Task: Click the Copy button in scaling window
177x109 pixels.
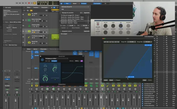Action: pos(144,80)
